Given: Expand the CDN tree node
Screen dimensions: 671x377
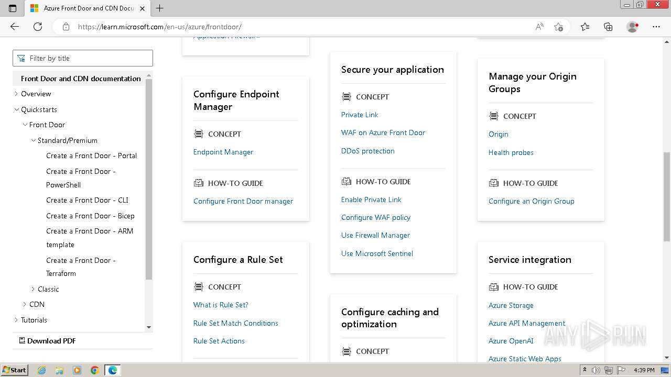Looking at the screenshot, I should tap(25, 304).
